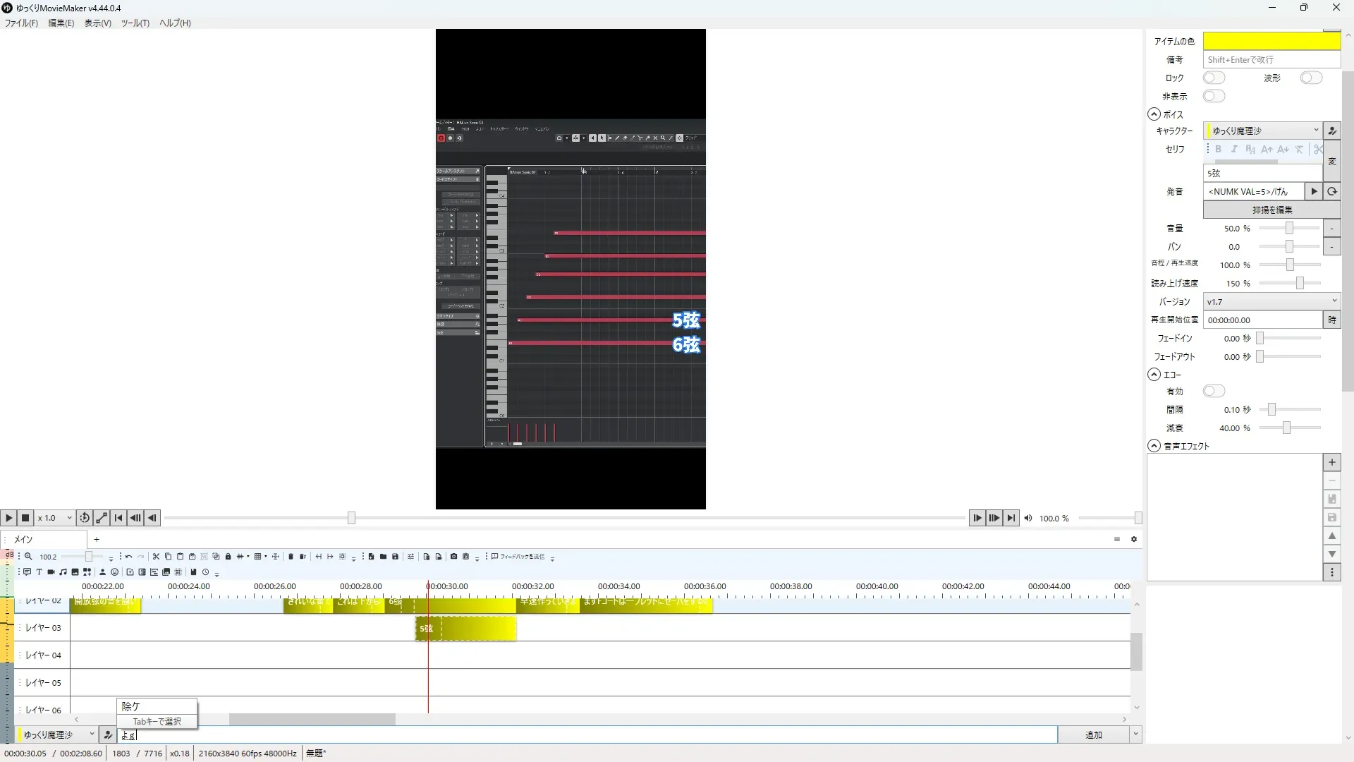Click the lock icon in timeline toolbar

coord(228,557)
